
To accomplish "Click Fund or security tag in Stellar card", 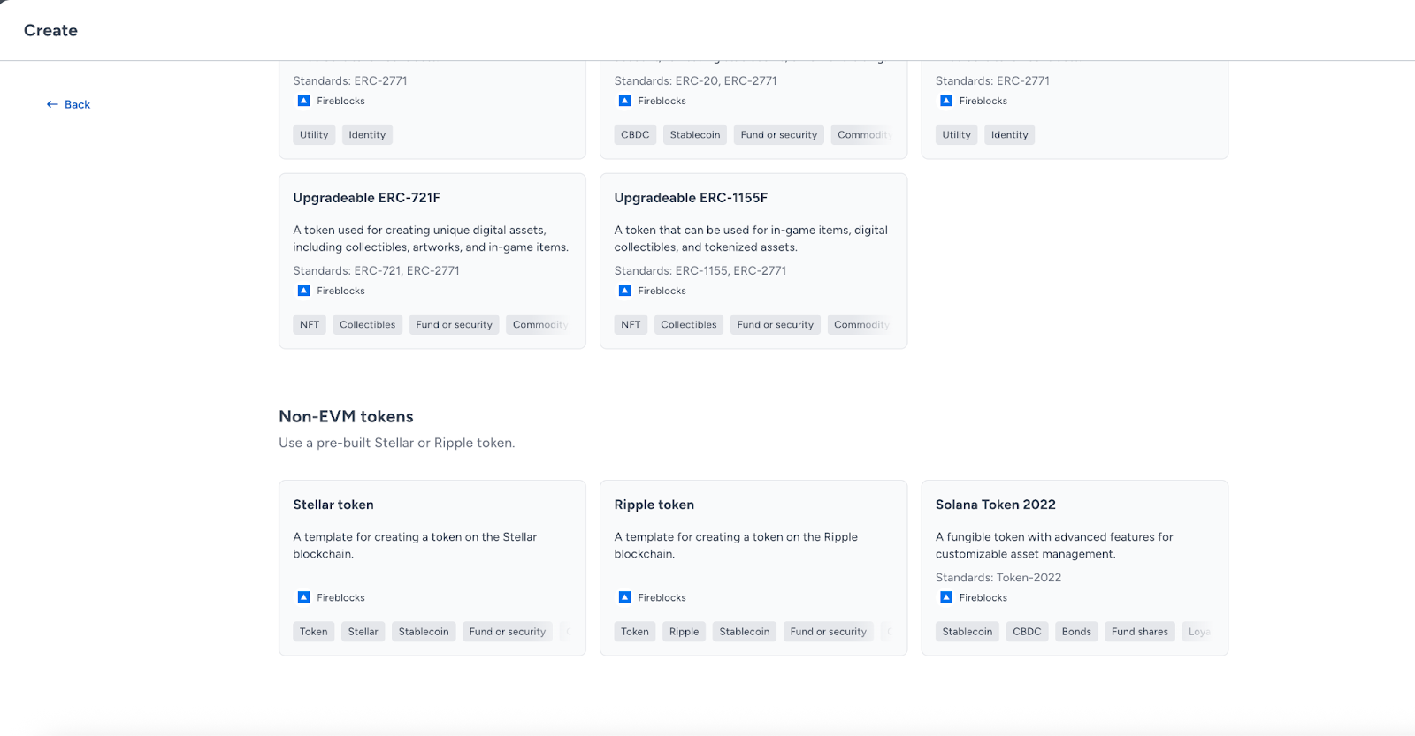I will coord(508,632).
